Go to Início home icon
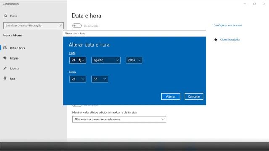 (5, 16)
